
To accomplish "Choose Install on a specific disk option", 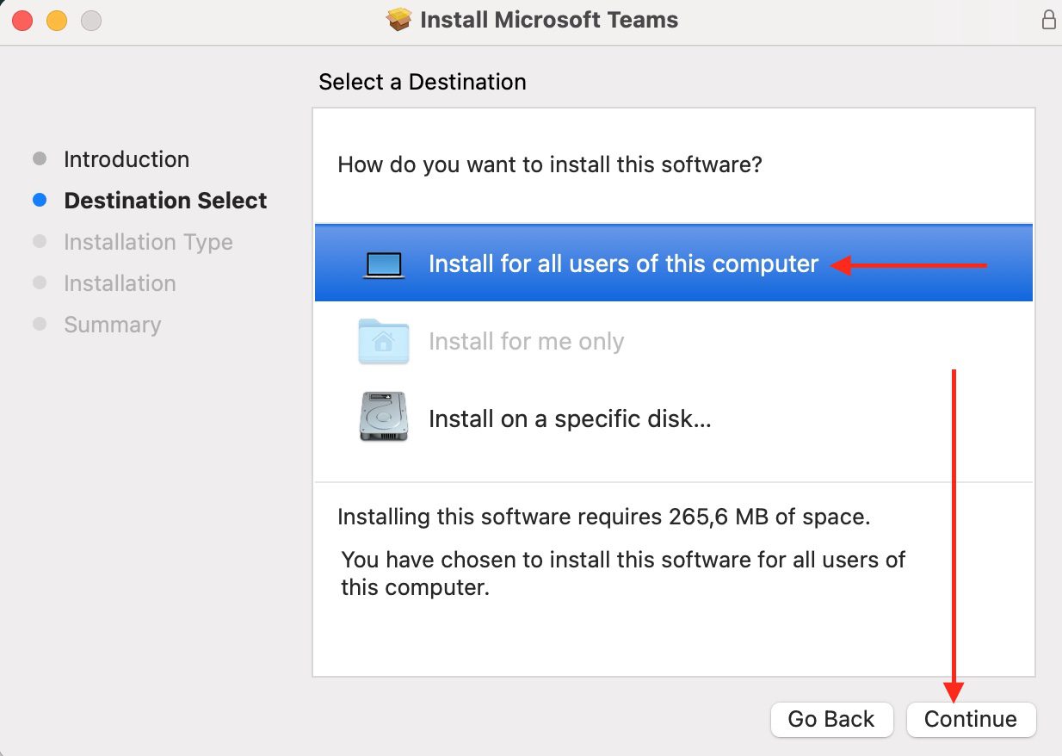I will point(673,418).
